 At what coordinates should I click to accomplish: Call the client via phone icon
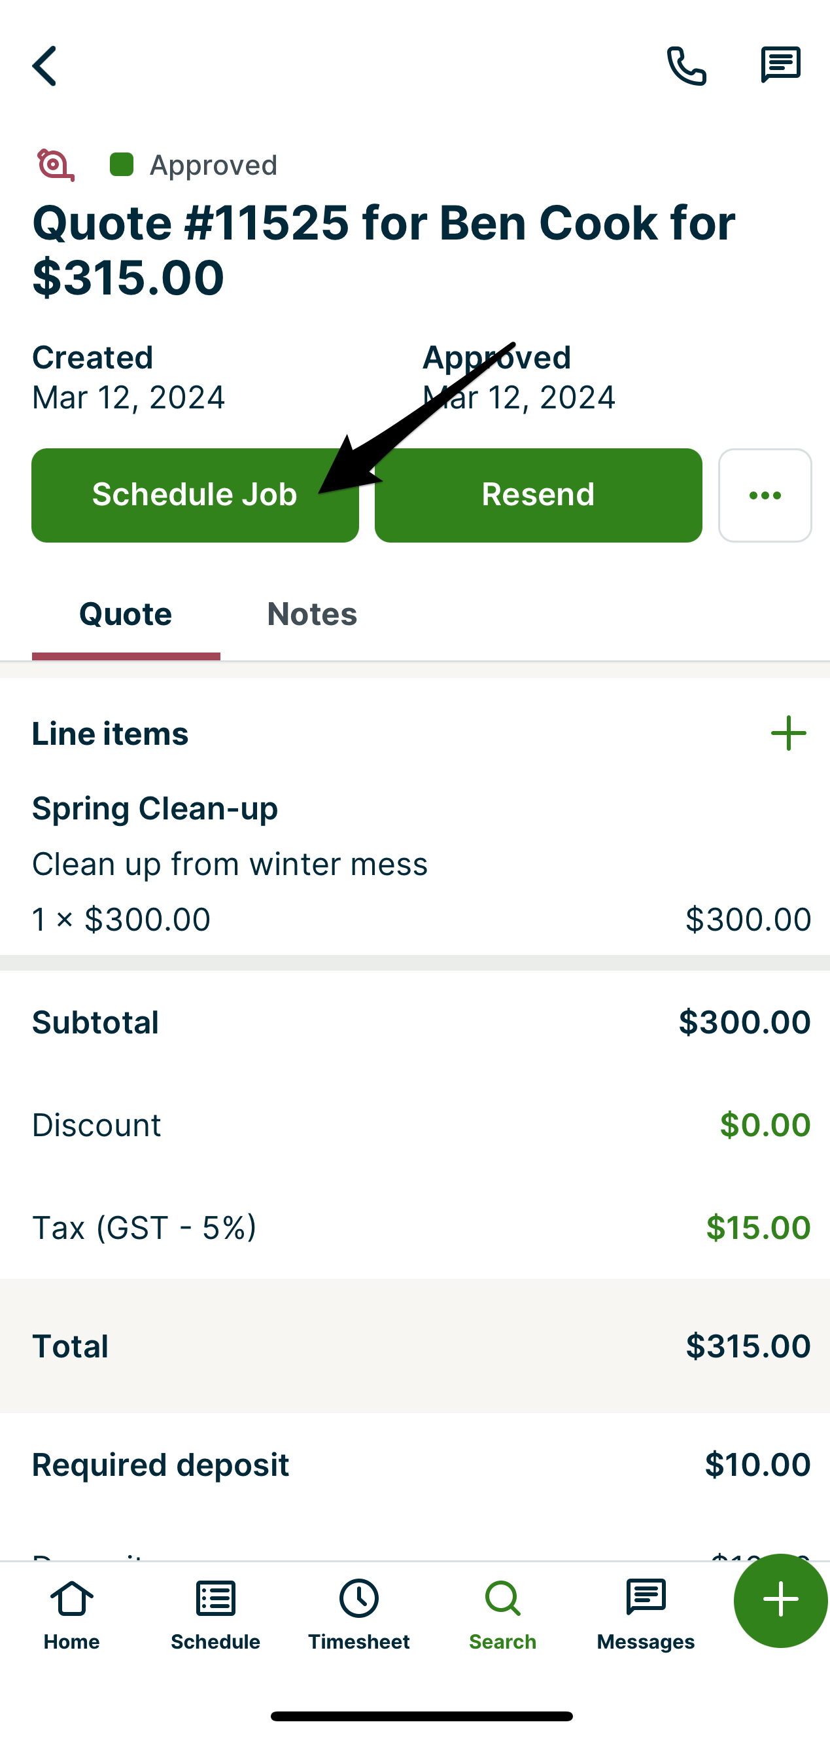pyautogui.click(x=687, y=66)
